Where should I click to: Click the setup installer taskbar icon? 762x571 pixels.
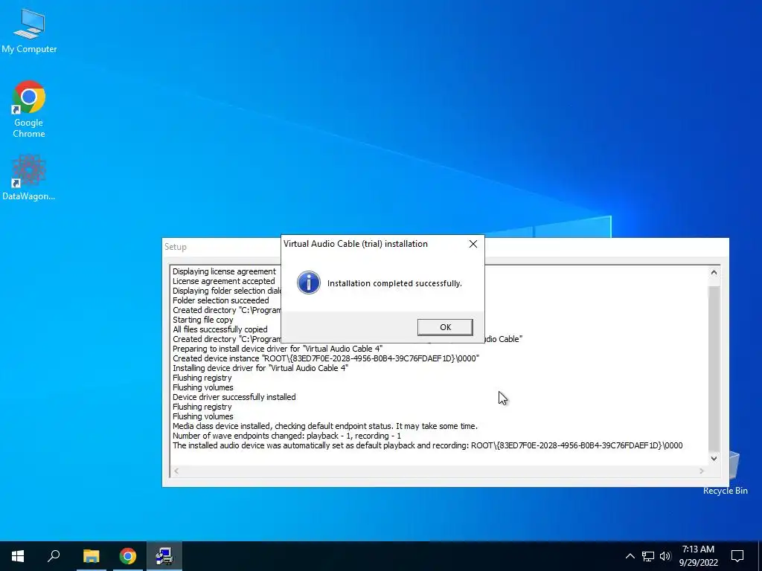pyautogui.click(x=164, y=556)
